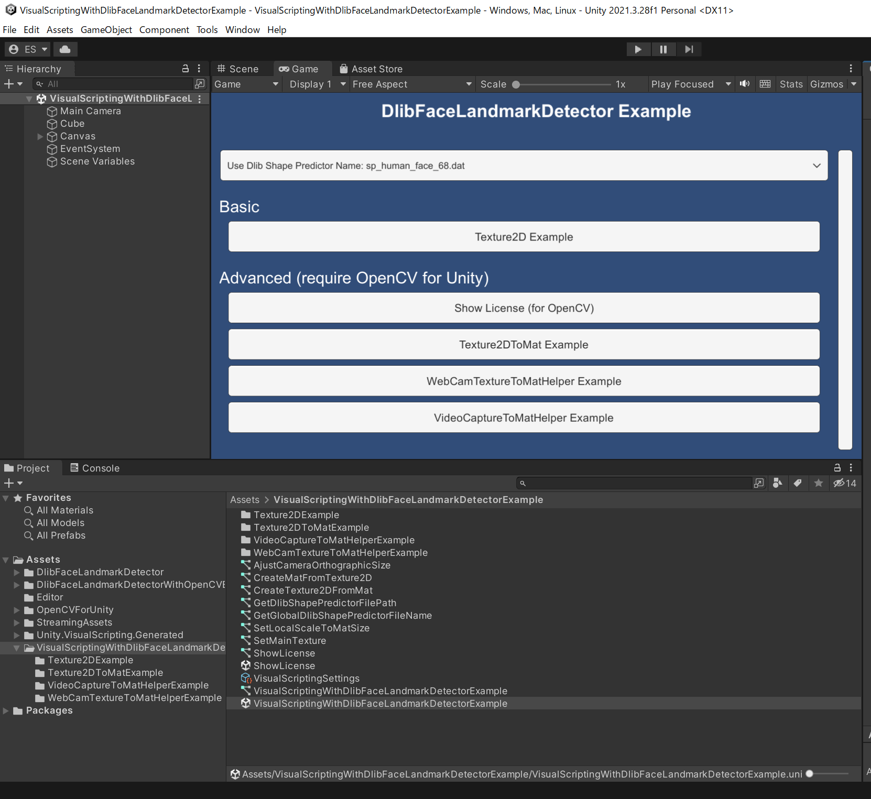Toggle hidden packages visibility (14)
Viewport: 871px width, 799px height.
(x=845, y=483)
